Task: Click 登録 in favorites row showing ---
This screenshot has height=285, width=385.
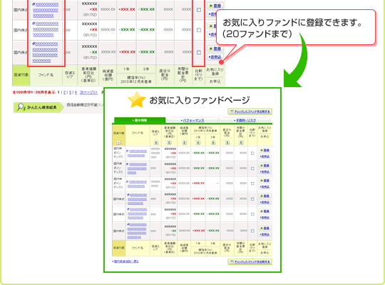Action: click(265, 181)
